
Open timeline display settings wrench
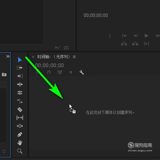[x=82, y=72]
